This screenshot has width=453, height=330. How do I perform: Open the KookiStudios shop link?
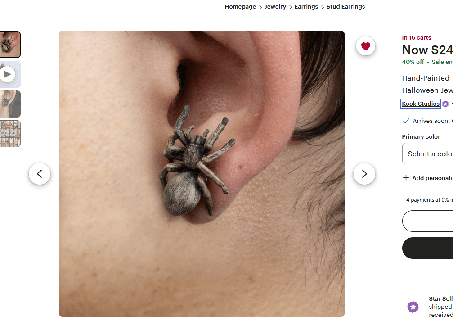click(x=421, y=104)
